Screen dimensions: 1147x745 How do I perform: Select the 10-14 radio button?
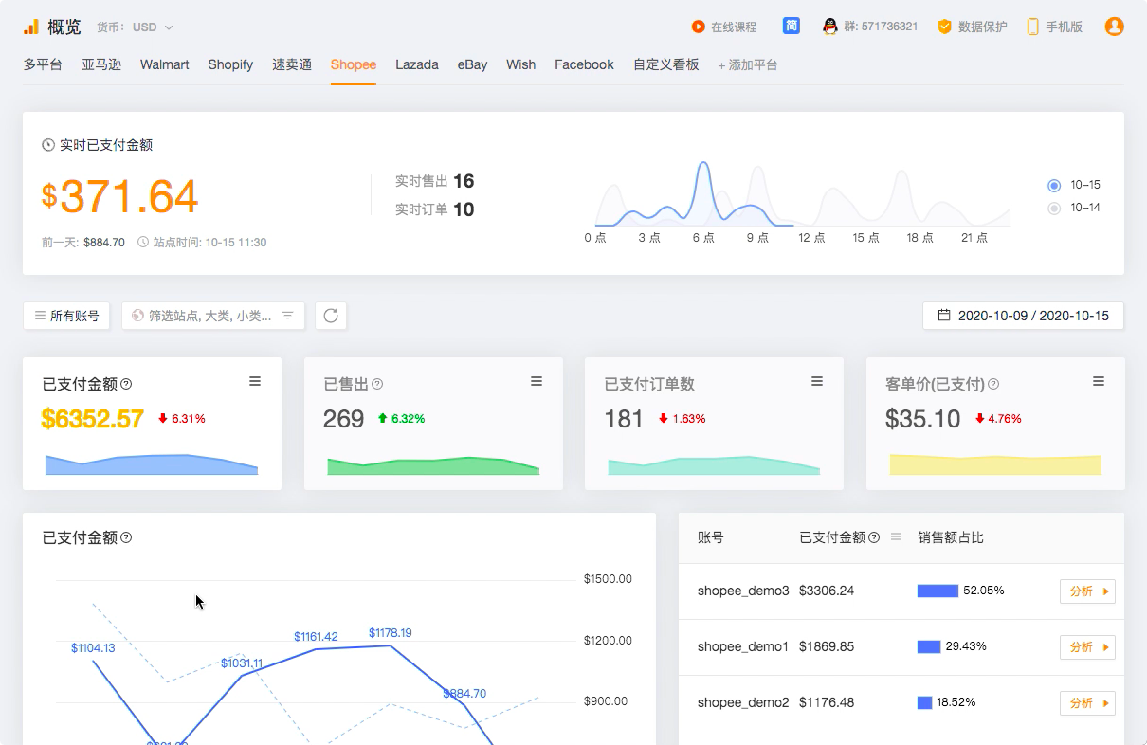1054,208
